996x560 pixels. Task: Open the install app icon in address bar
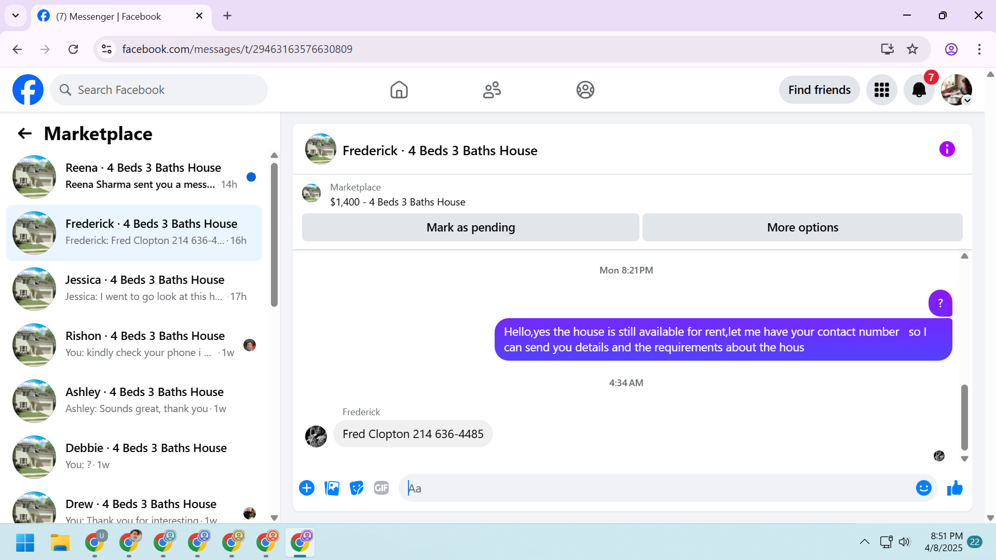click(887, 49)
